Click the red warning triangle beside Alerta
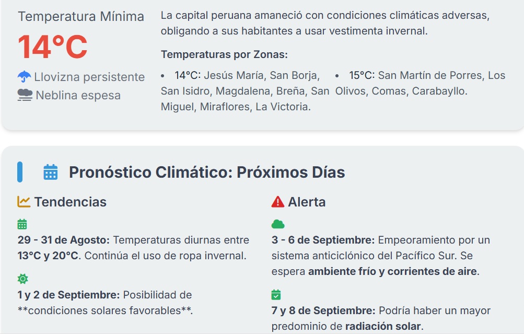 click(278, 202)
